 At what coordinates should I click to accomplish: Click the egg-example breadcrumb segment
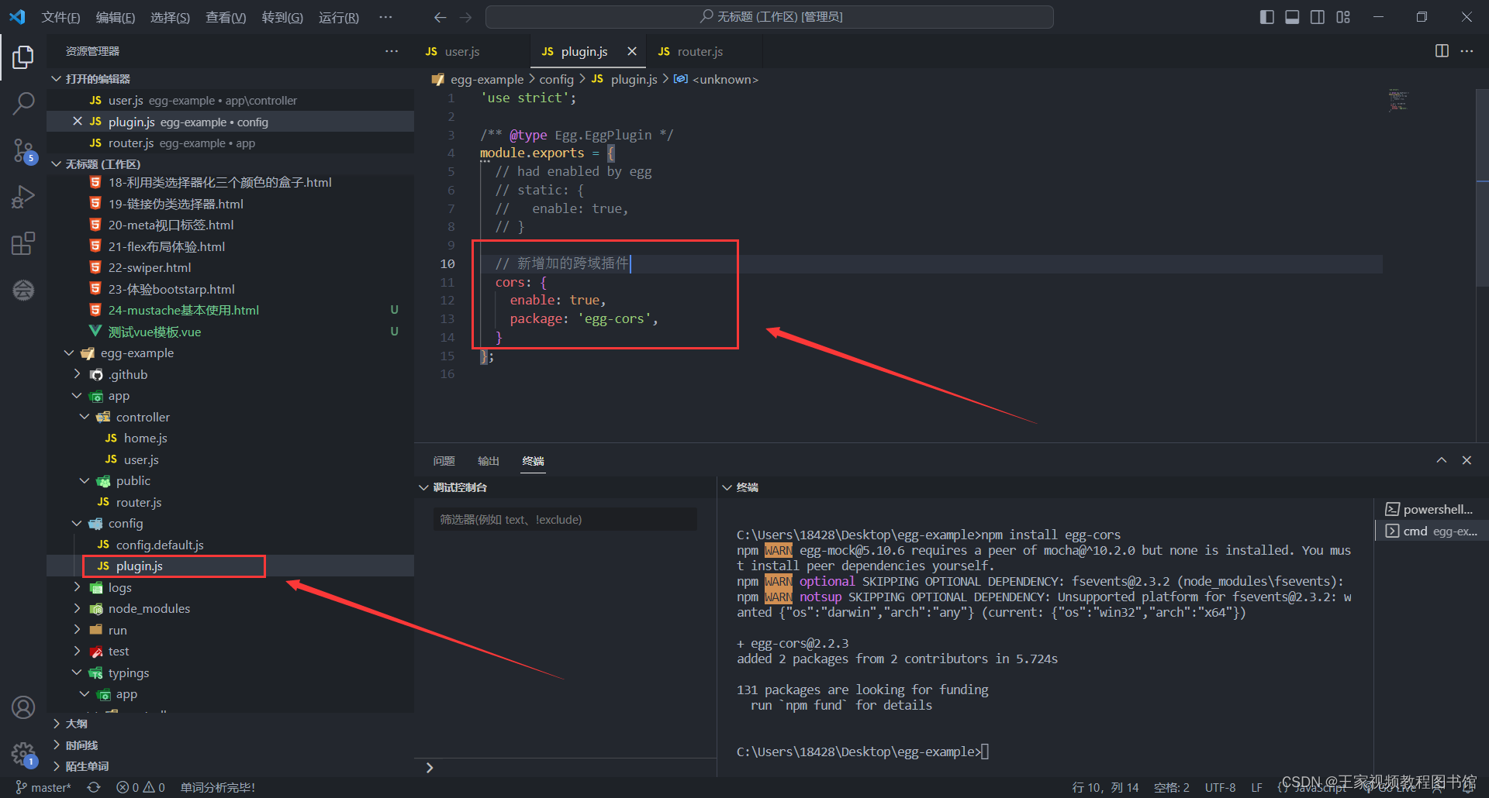click(x=487, y=80)
